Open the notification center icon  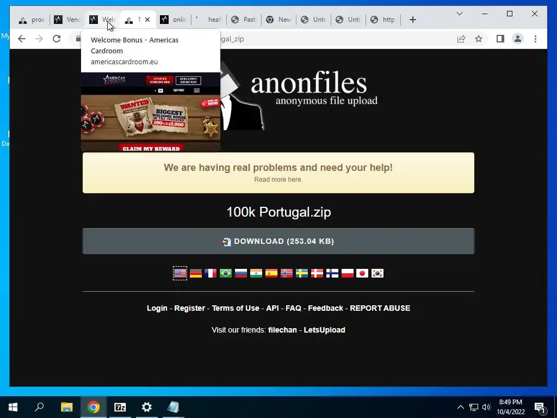(540, 407)
